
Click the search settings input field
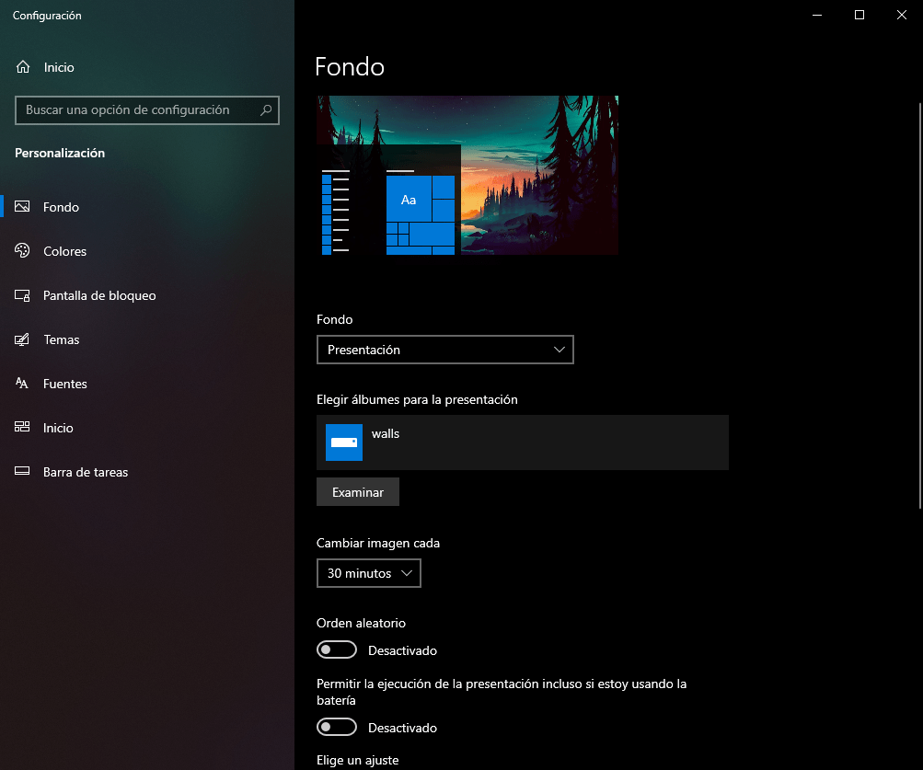coord(138,110)
